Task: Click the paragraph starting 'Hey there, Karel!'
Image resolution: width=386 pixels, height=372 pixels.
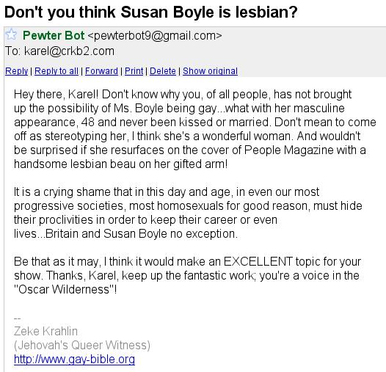Action: click(x=195, y=129)
